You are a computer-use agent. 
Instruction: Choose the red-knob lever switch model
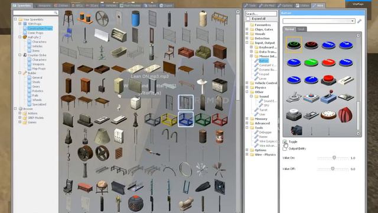(x=328, y=96)
